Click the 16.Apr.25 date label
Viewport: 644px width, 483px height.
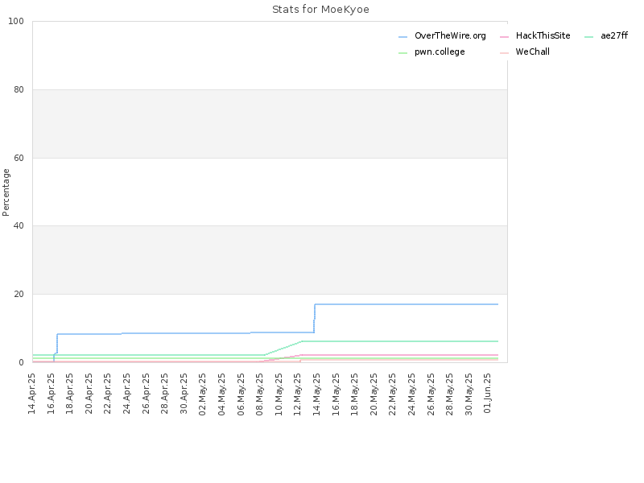tap(51, 394)
